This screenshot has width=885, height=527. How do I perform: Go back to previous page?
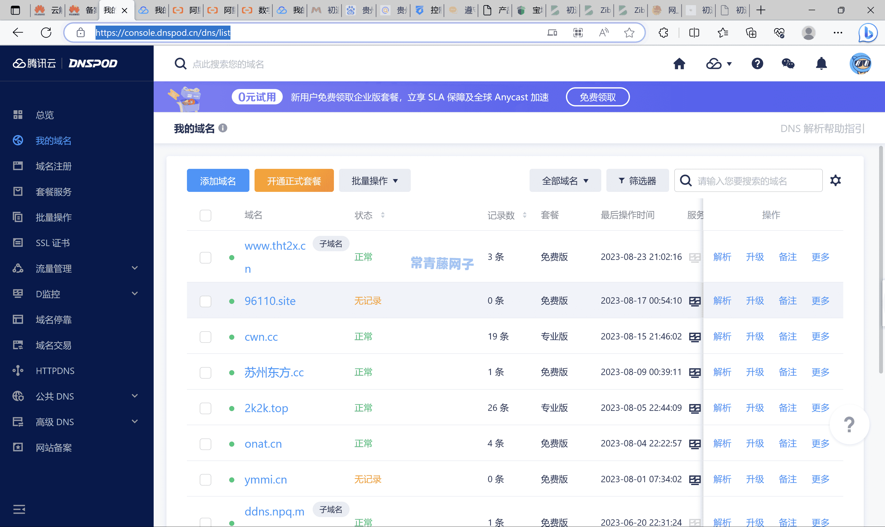[x=18, y=33]
